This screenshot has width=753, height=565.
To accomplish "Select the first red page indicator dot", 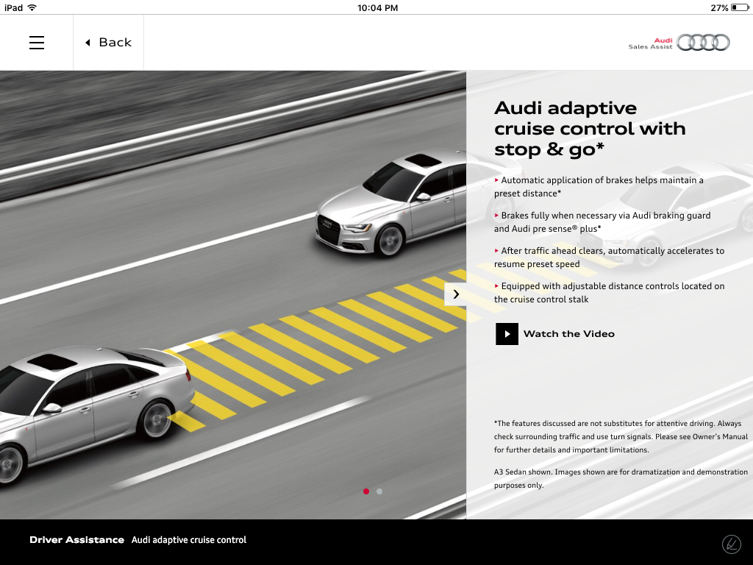I will (x=366, y=491).
